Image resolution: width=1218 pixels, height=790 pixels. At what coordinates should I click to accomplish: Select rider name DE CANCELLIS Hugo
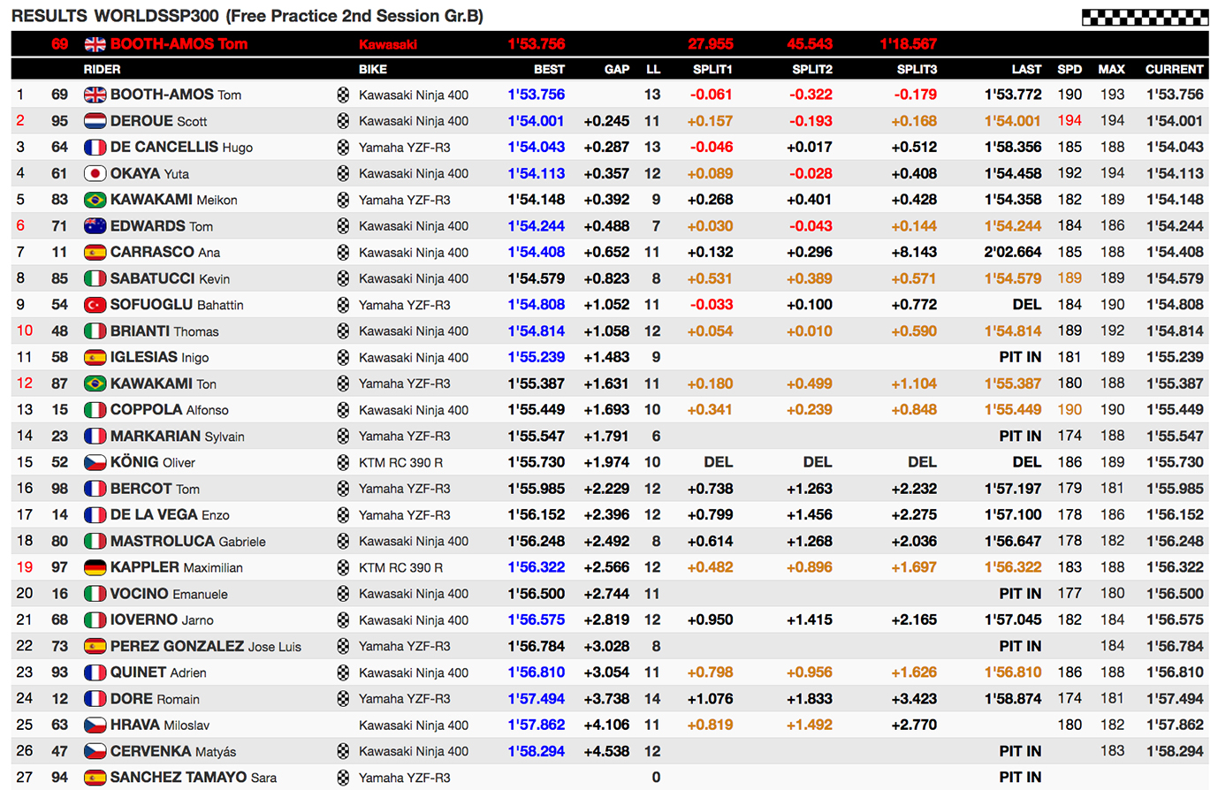pos(181,148)
